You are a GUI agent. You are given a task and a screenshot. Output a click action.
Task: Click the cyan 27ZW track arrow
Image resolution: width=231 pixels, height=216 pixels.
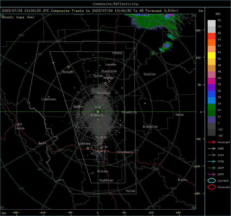click(211, 162)
